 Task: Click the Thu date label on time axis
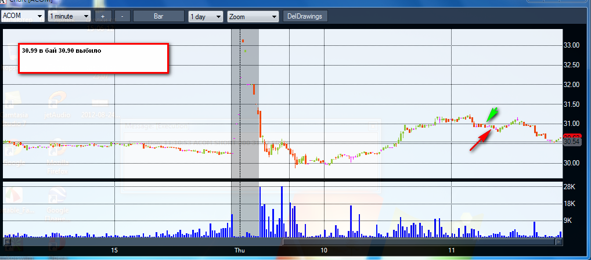(x=240, y=250)
